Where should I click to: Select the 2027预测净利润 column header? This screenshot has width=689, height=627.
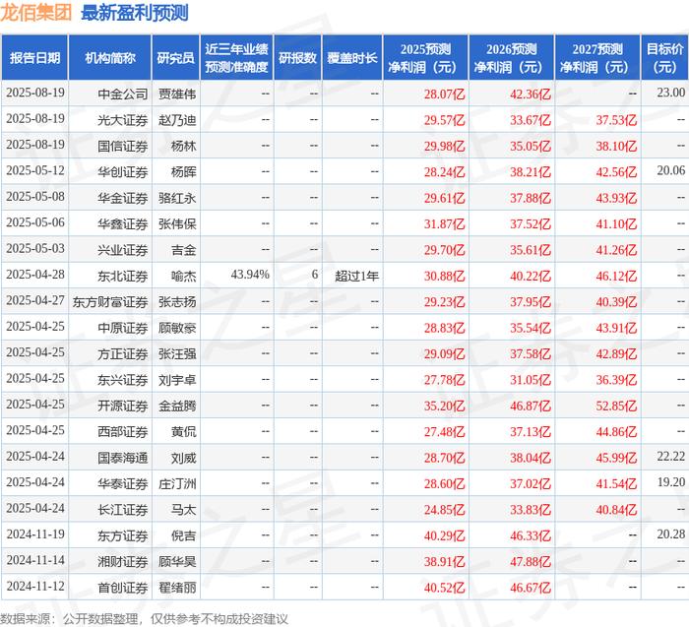click(597, 58)
